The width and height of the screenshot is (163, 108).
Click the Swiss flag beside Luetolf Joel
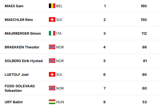(52, 74)
